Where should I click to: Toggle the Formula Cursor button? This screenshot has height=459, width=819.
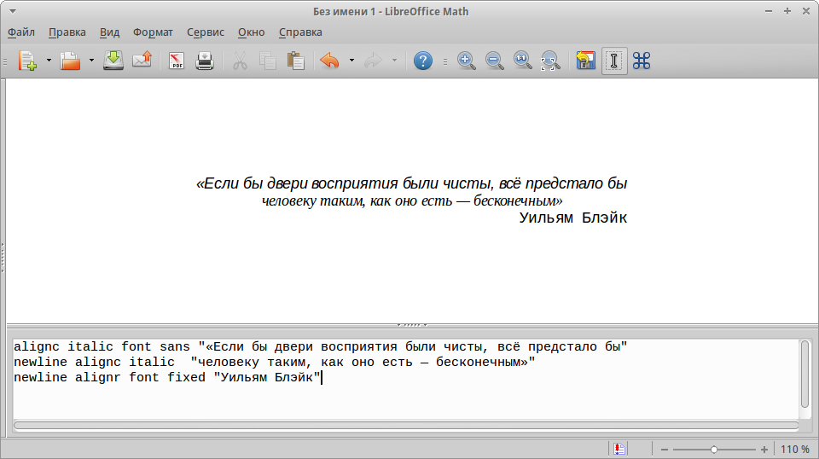point(614,61)
